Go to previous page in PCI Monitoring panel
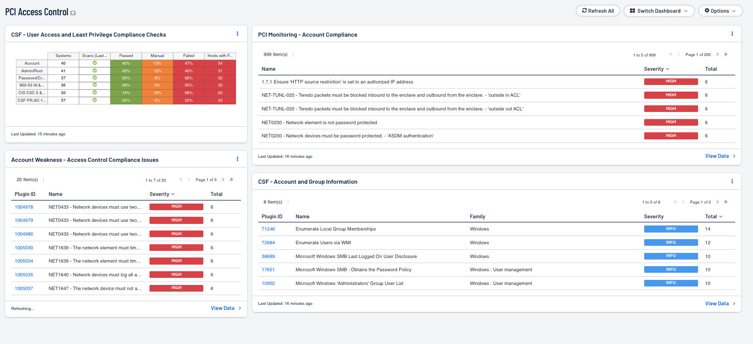The height and width of the screenshot is (344, 753). coord(679,54)
